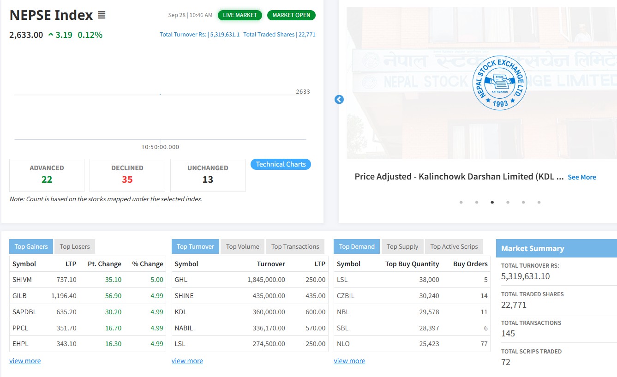This screenshot has width=617, height=377.
Task: Click the SHIVM symbol in Top Gainers
Action: (22, 280)
